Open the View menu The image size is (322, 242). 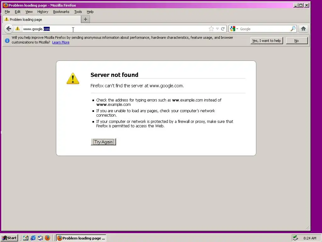29,12
